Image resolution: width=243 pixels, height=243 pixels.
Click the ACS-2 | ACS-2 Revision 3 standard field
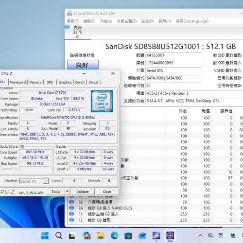194,93
